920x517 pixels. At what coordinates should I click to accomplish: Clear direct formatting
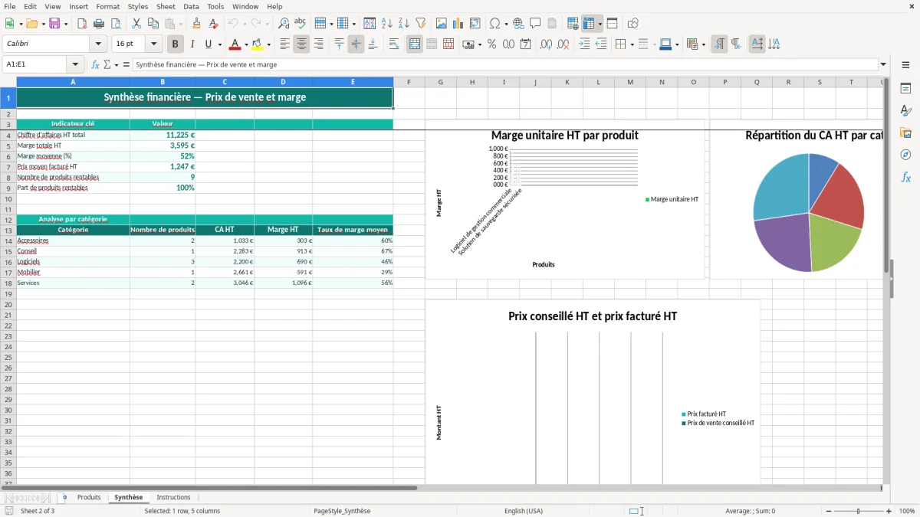[x=213, y=24]
